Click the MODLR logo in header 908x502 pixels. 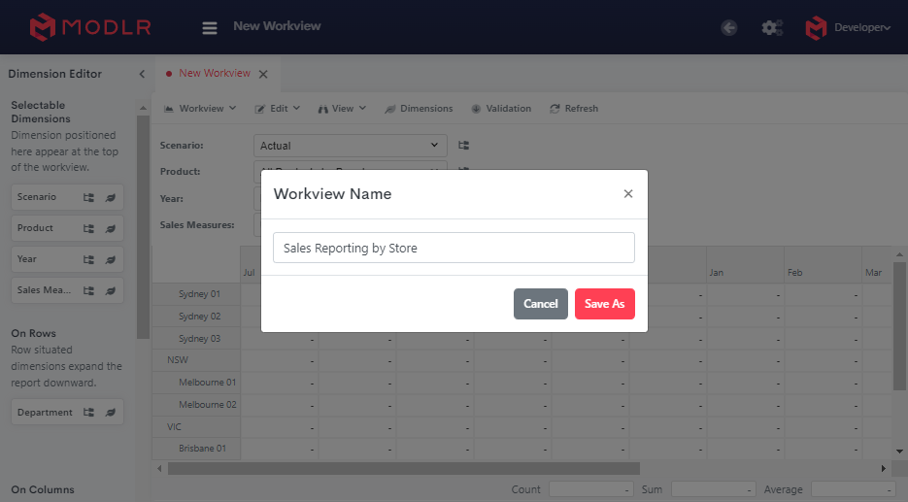pos(90,27)
